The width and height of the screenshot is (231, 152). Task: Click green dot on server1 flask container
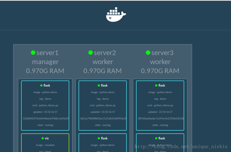pyautogui.click(x=41, y=85)
